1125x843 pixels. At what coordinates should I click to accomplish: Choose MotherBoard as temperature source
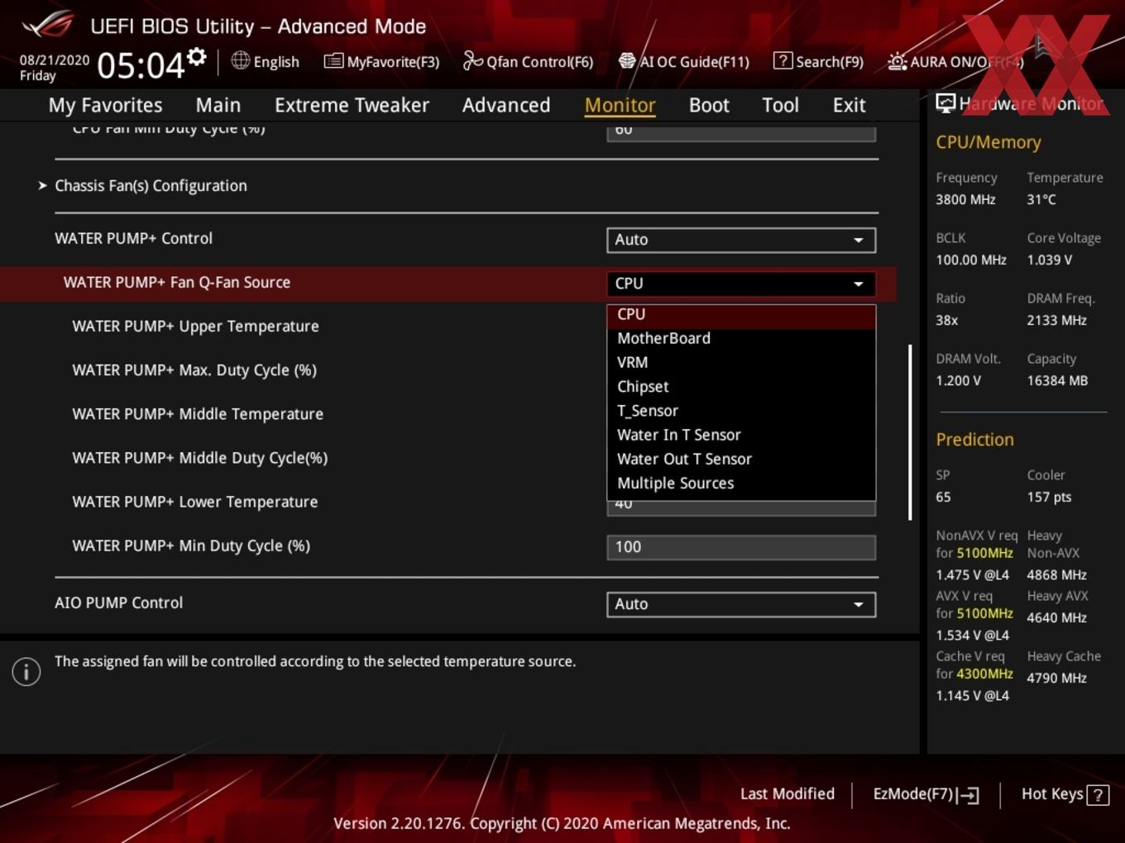click(741, 339)
